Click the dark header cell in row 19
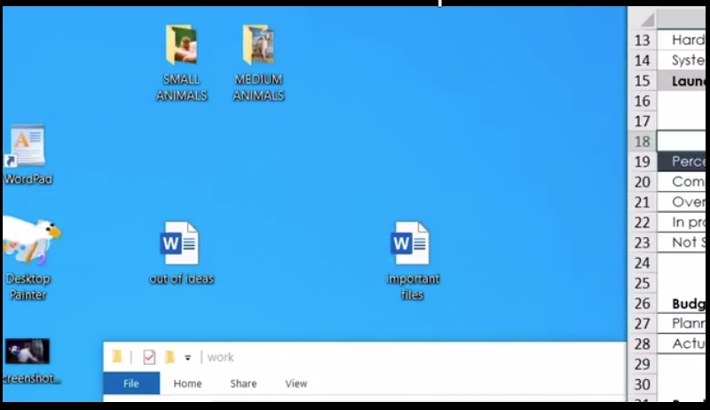The width and height of the screenshot is (710, 410). coord(688,162)
